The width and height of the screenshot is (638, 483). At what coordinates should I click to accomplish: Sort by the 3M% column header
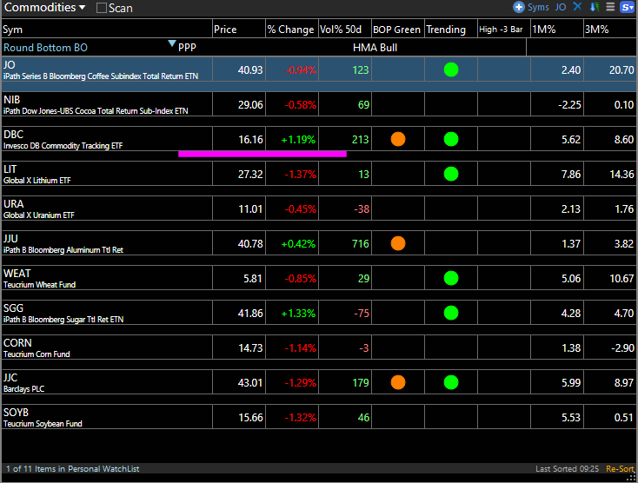pyautogui.click(x=610, y=30)
